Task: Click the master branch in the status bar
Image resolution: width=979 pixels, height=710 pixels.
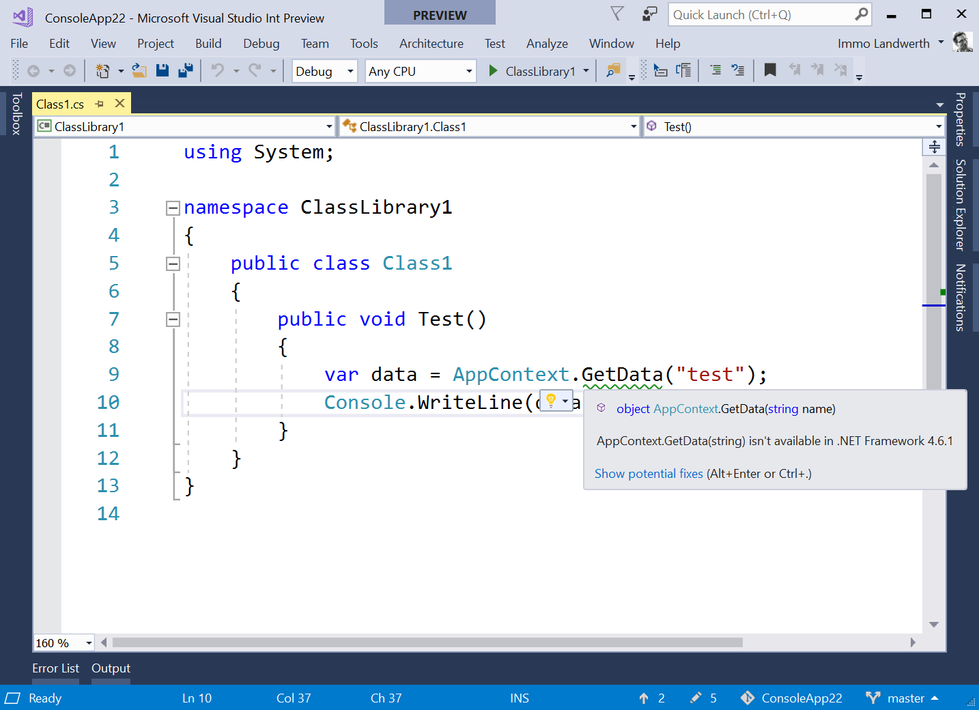Action: [902, 698]
